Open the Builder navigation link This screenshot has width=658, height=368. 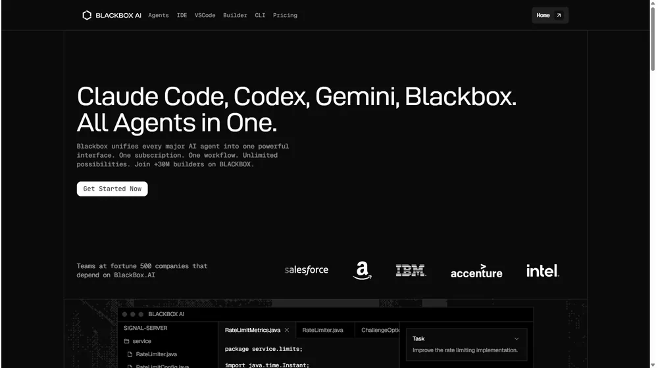tap(235, 15)
